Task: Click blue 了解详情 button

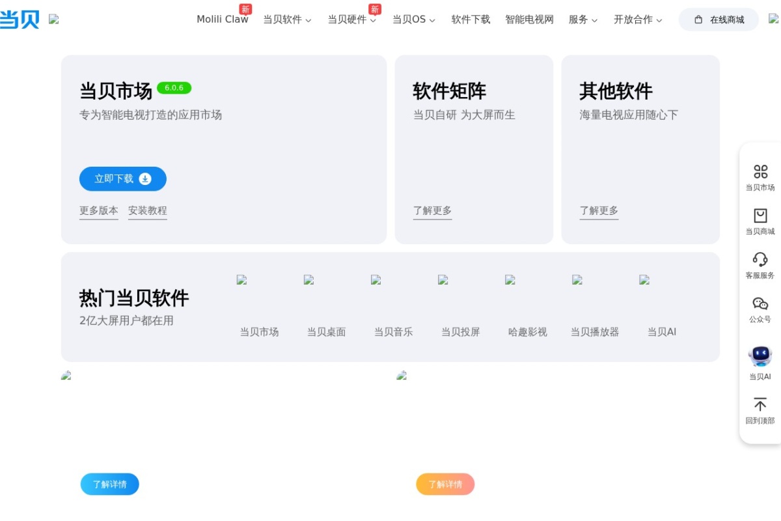Action: click(109, 485)
